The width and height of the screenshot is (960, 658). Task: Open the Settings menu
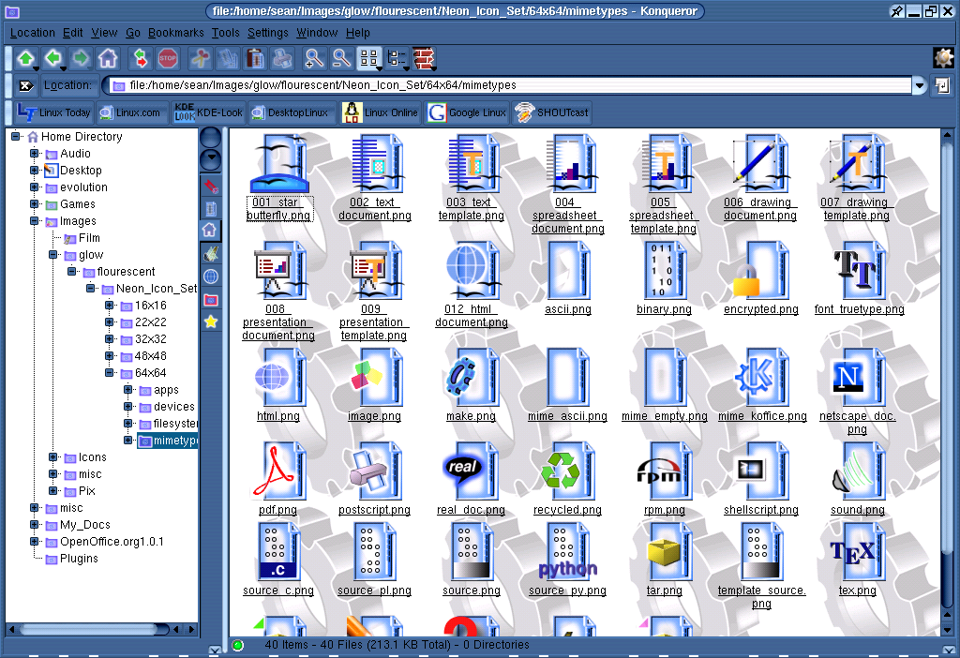(x=267, y=33)
